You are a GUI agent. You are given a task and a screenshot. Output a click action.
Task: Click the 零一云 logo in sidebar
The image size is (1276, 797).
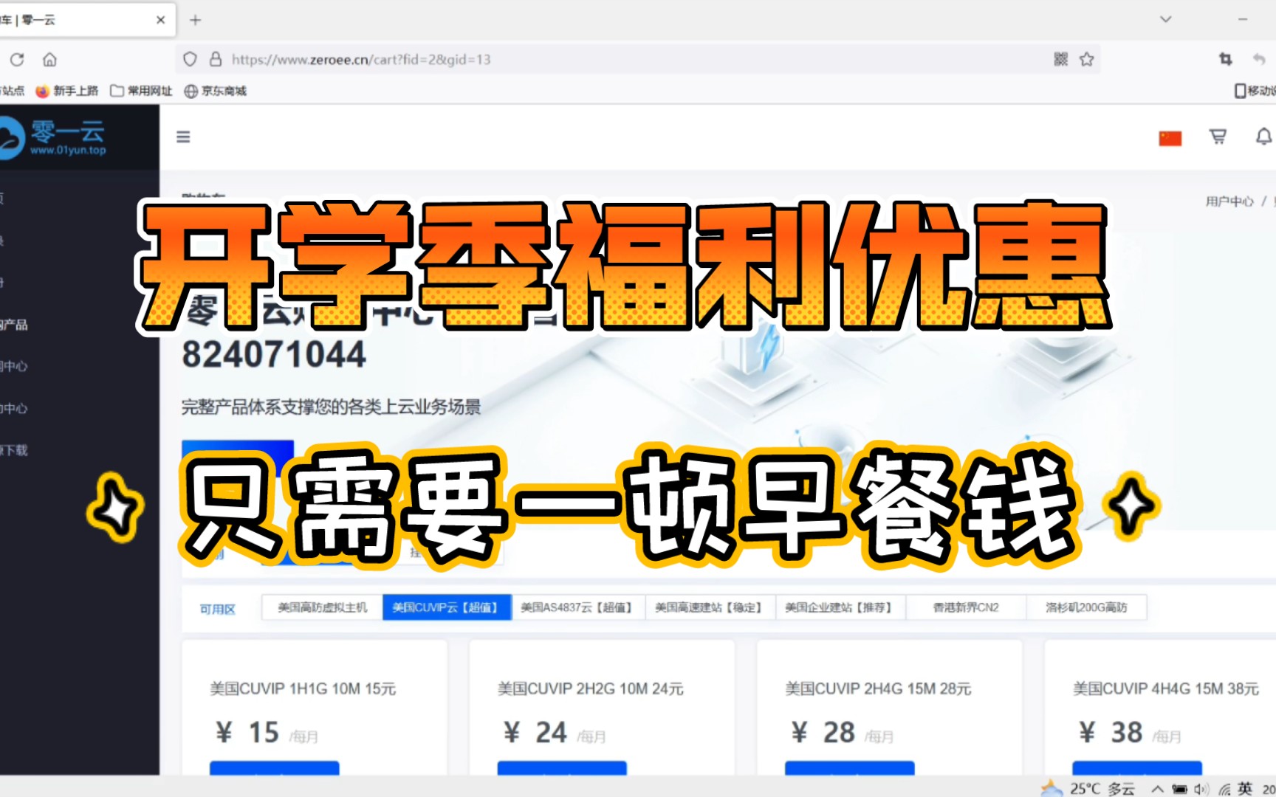[53, 138]
